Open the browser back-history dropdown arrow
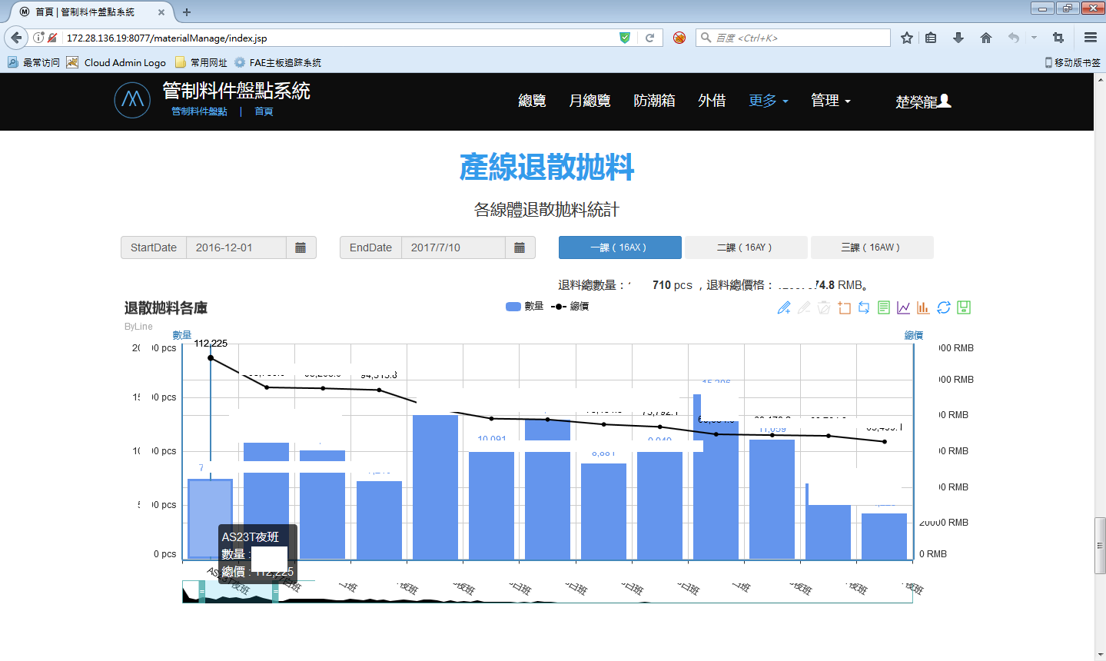The width and height of the screenshot is (1106, 661). pyautogui.click(x=1034, y=38)
